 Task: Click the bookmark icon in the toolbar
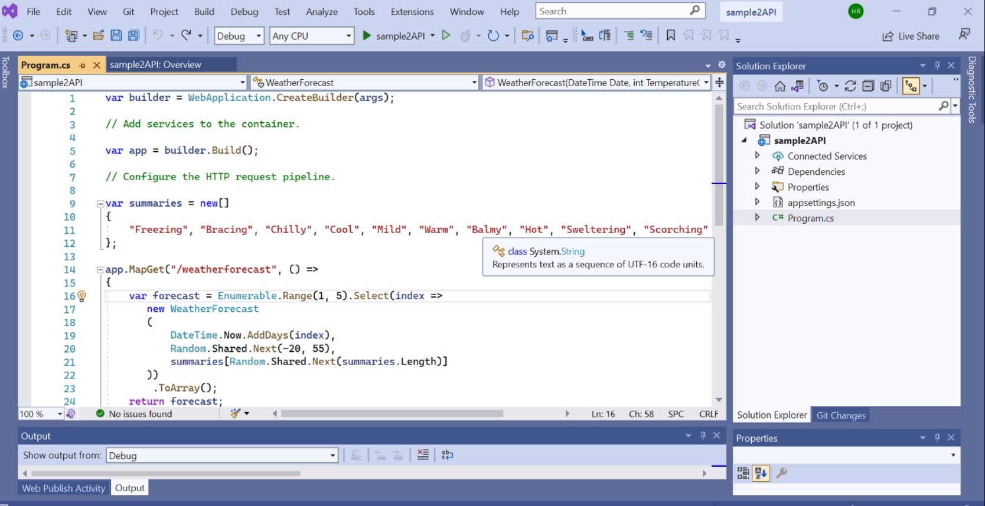(x=670, y=35)
